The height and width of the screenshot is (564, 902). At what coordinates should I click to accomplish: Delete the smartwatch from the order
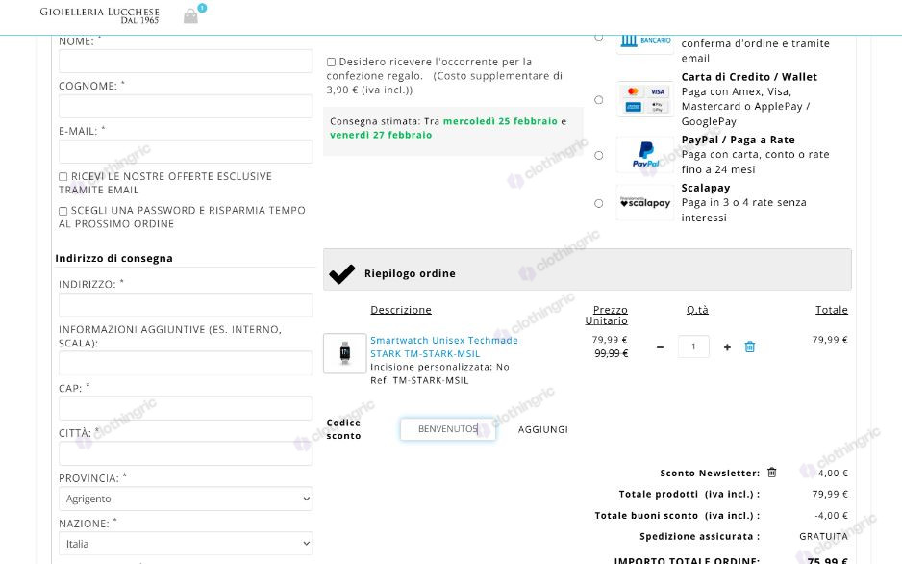point(749,347)
